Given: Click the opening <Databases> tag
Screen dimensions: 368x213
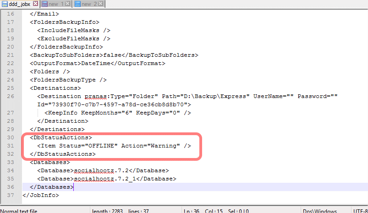Looking at the screenshot, I should (50, 162).
